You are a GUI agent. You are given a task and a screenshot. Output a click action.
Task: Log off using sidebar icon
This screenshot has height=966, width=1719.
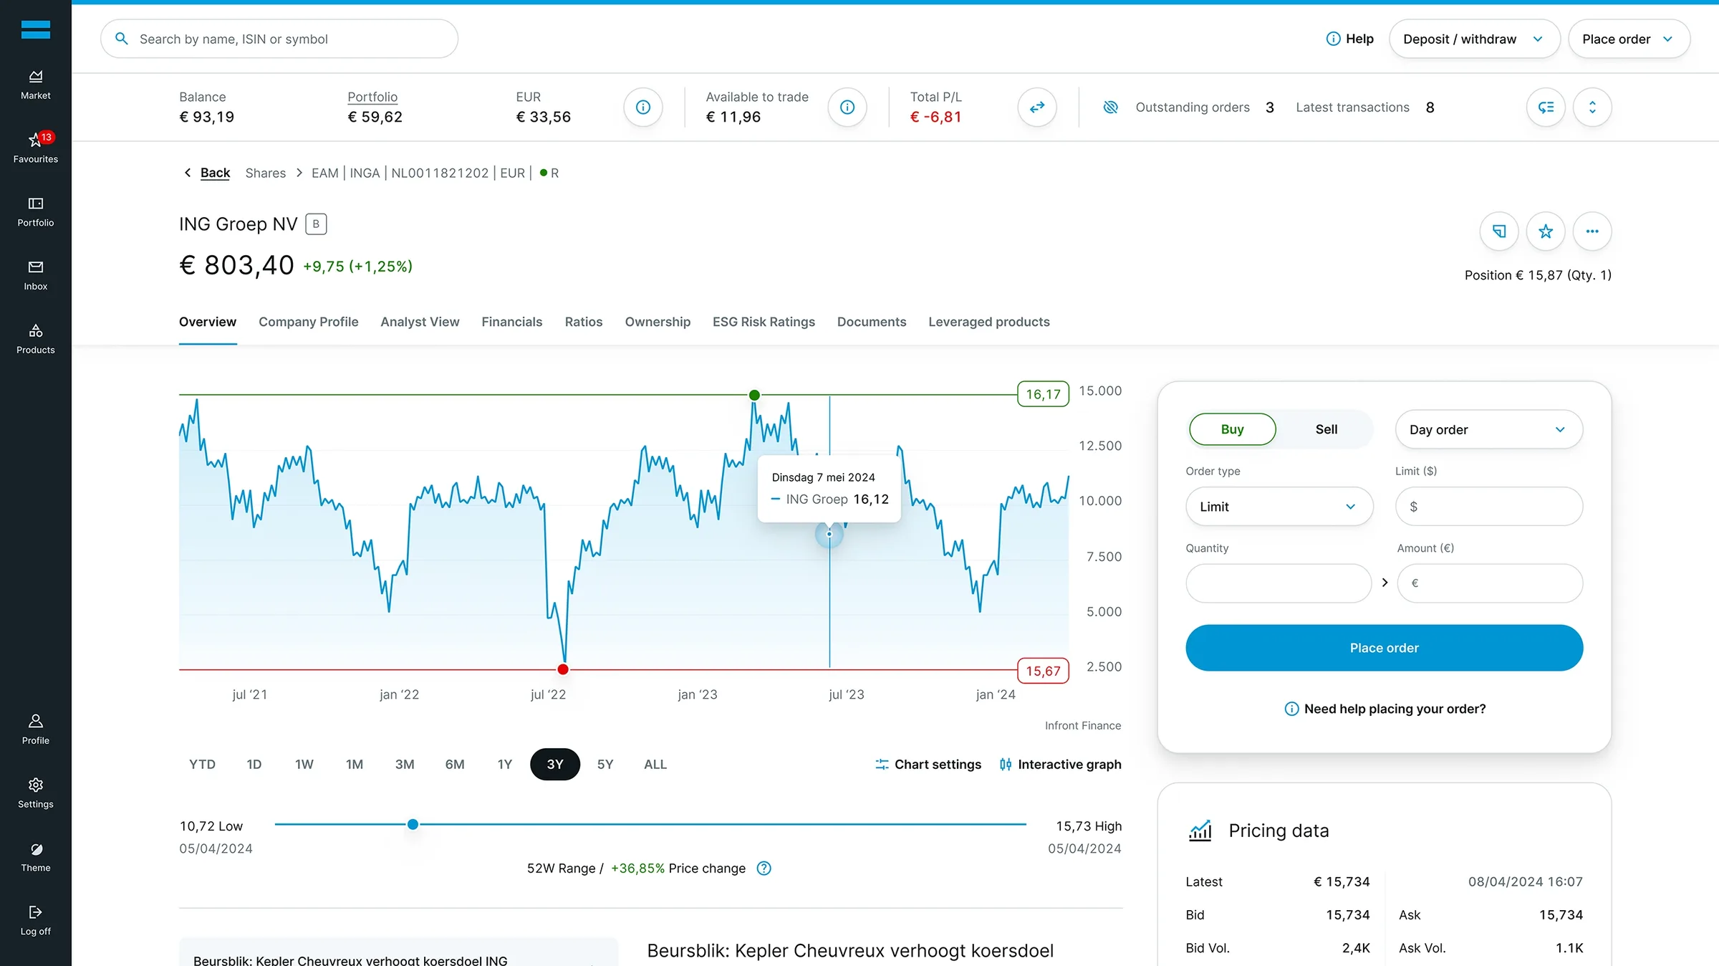(x=35, y=921)
